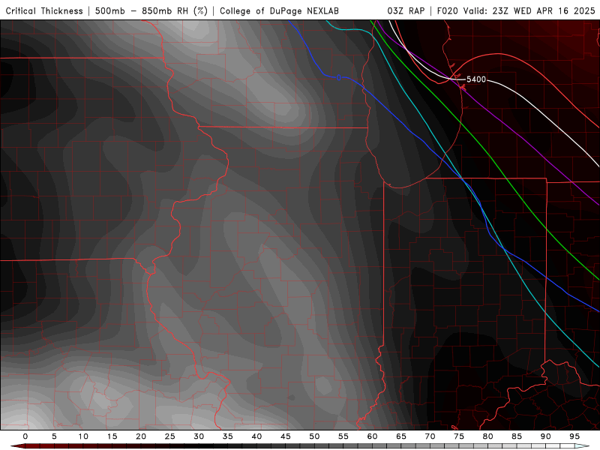Image resolution: width=600 pixels, height=450 pixels.
Task: Select the colorbar value "10"
Action: tap(83, 436)
